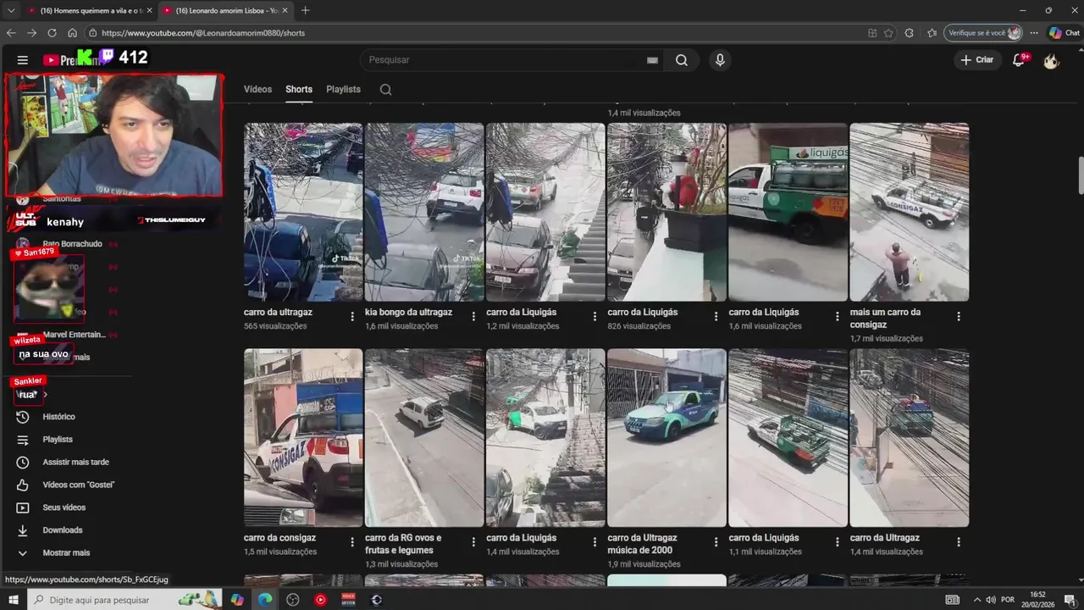The image size is (1084, 610).
Task: Show hidden system tray icons
Action: 976,600
